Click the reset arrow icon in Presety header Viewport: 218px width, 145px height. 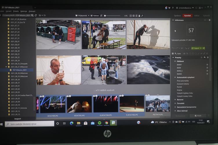[x=205, y=57]
